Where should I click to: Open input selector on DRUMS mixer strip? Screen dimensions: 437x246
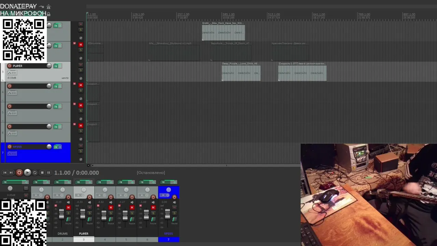[x=58, y=195]
